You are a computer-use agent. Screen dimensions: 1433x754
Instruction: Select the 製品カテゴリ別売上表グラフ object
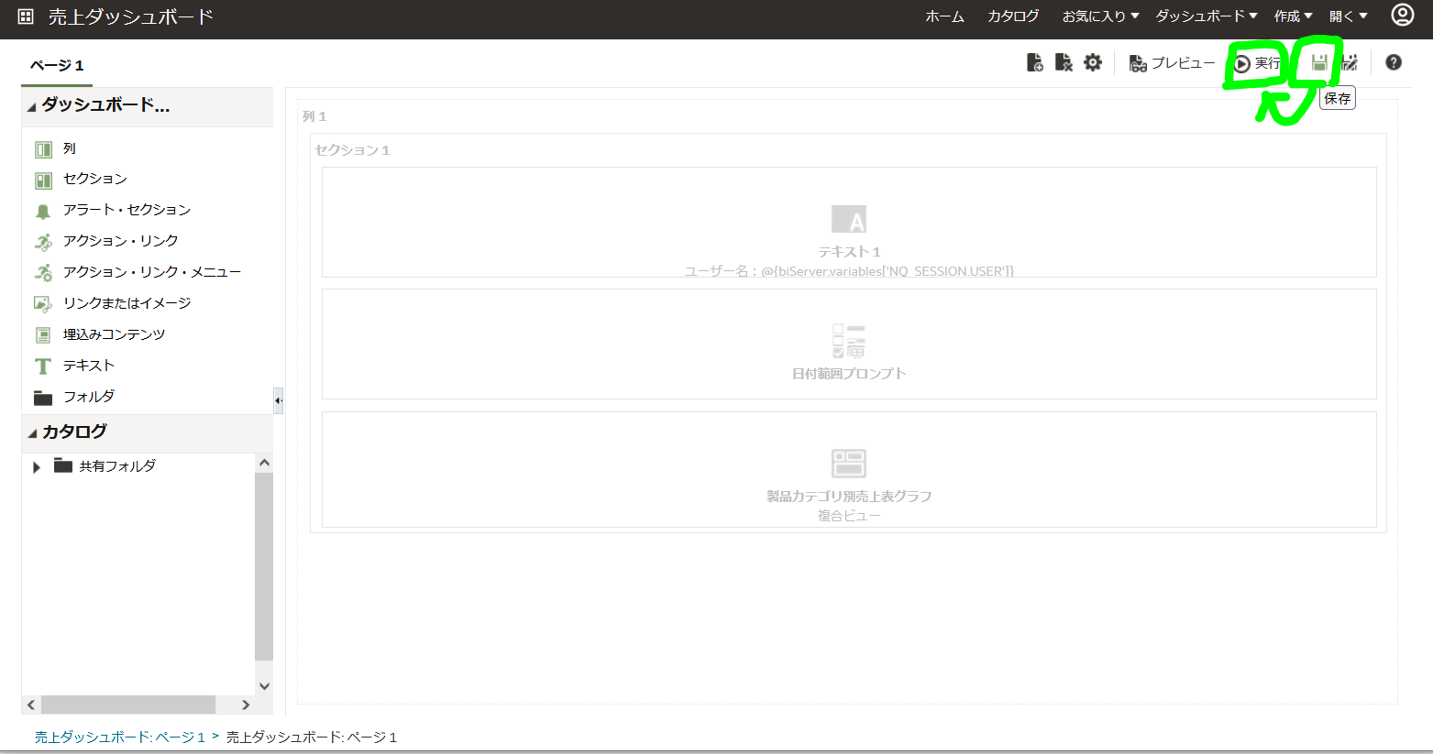point(849,469)
